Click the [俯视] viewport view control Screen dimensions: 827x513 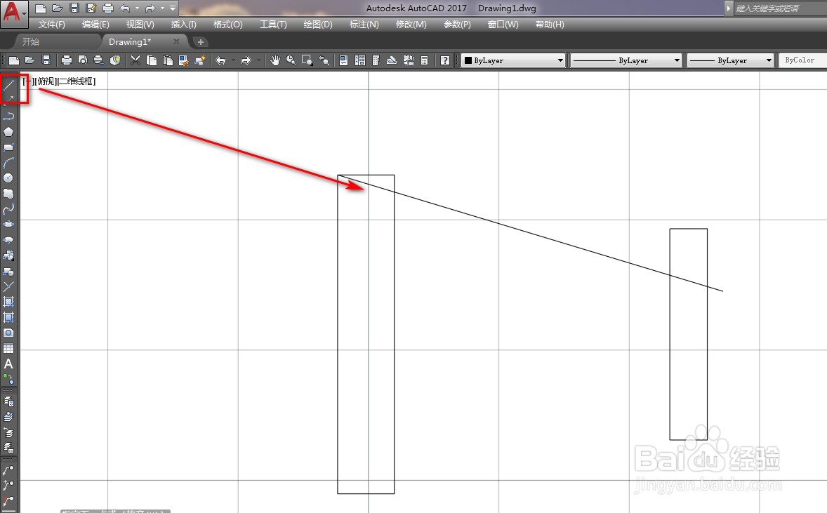click(46, 81)
